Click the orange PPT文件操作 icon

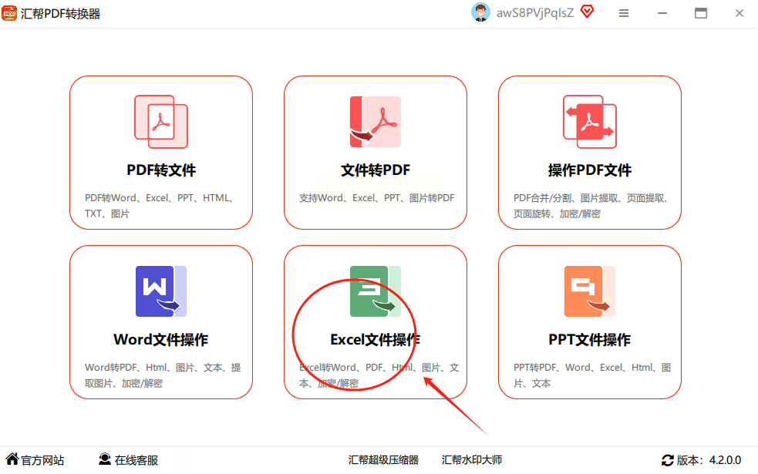pos(590,291)
